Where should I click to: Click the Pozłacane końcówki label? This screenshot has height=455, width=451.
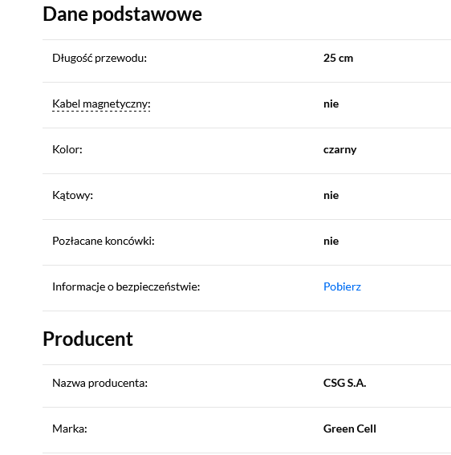point(104,241)
